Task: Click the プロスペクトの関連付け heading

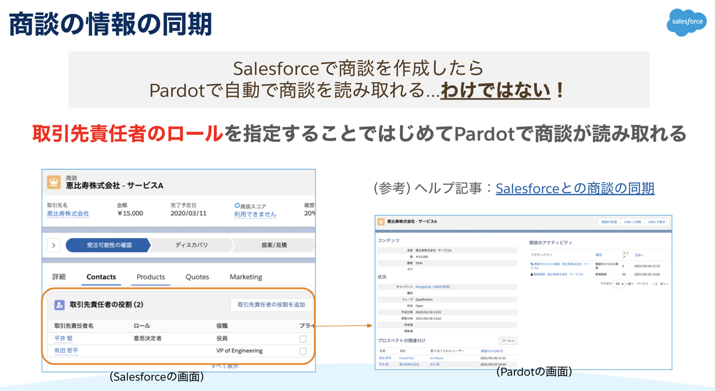Action: (x=402, y=341)
